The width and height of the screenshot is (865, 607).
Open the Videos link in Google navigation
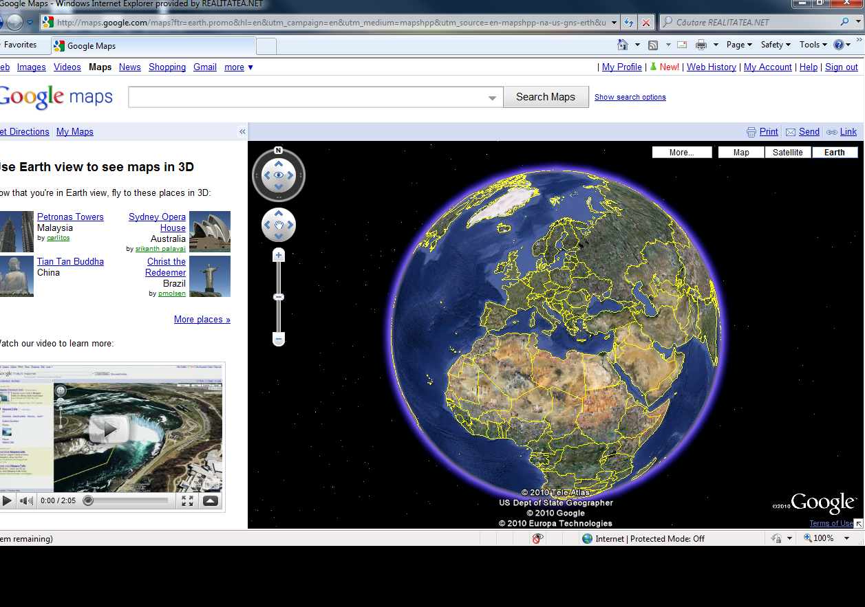click(x=67, y=67)
